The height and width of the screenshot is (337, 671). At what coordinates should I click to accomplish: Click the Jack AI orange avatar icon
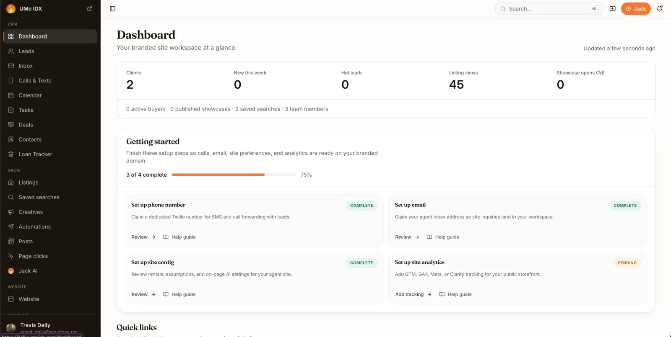(11, 271)
